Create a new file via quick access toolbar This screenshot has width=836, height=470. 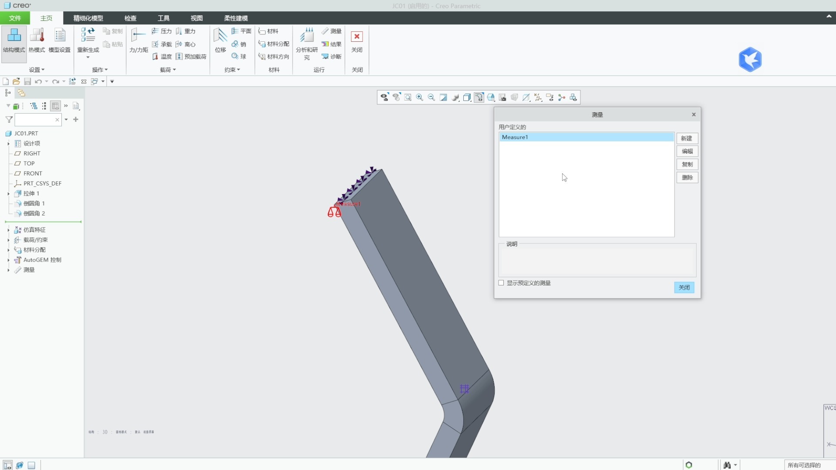pos(6,81)
